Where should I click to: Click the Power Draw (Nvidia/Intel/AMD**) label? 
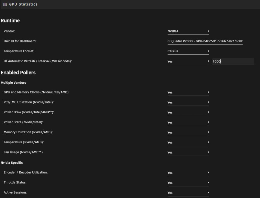29,112
